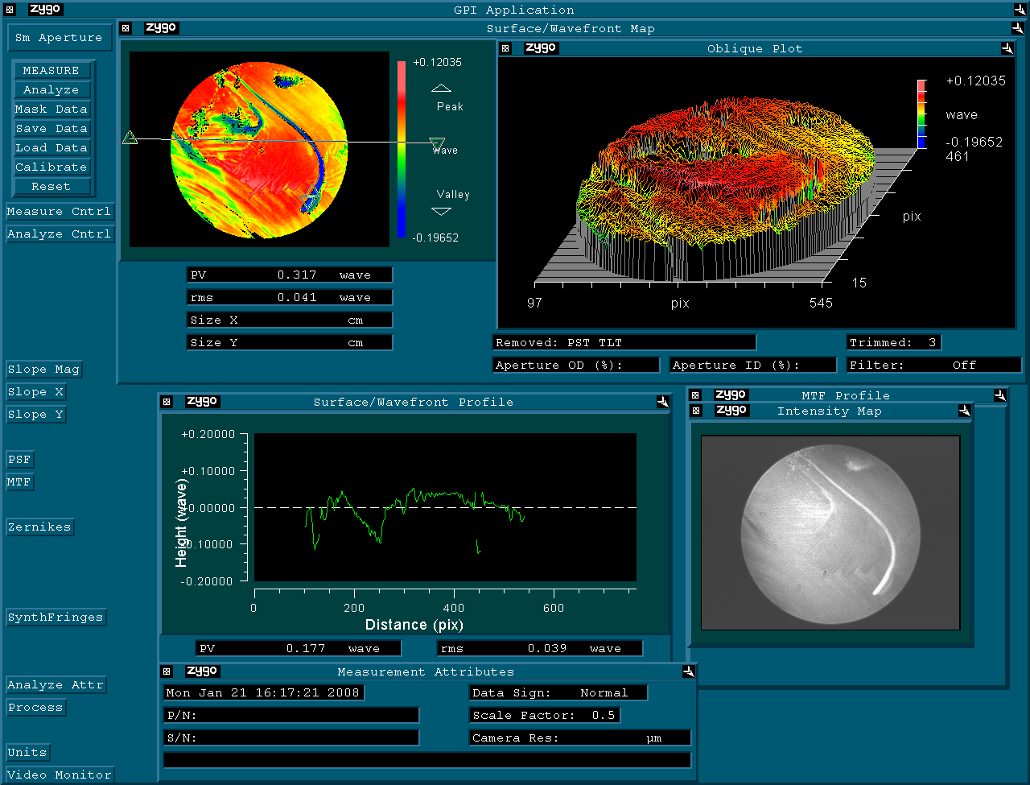This screenshot has height=785, width=1030.
Task: Open SynthFringes window
Action: click(x=56, y=618)
